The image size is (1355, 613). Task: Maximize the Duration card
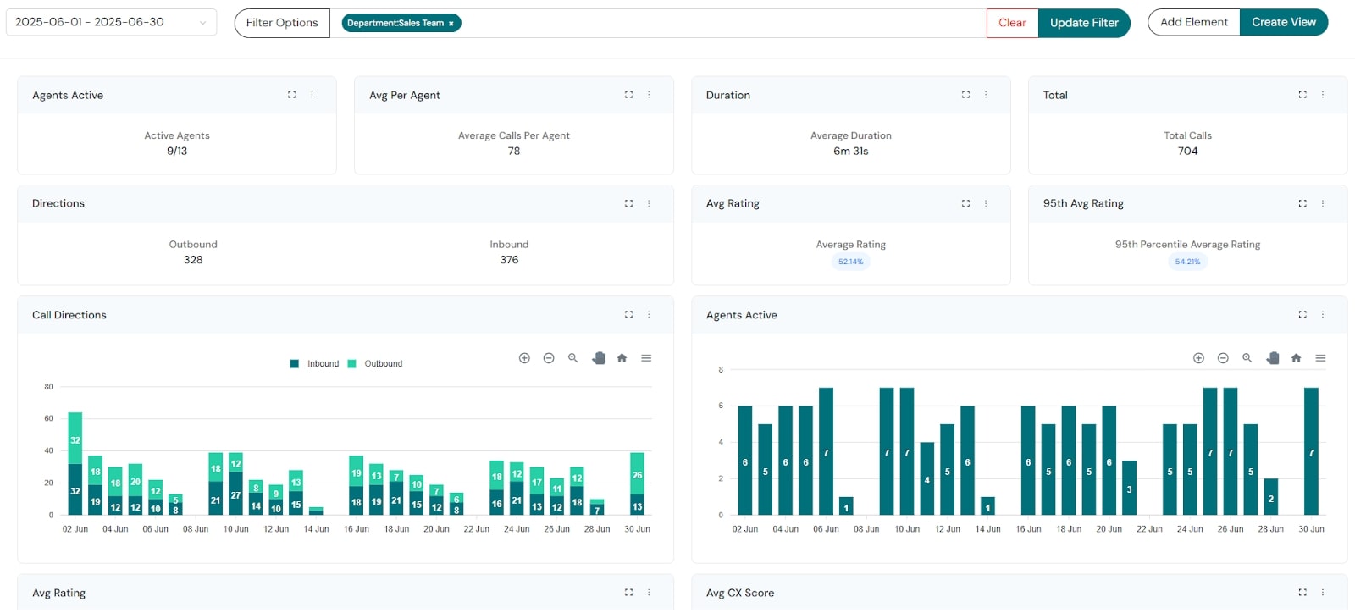(x=965, y=95)
